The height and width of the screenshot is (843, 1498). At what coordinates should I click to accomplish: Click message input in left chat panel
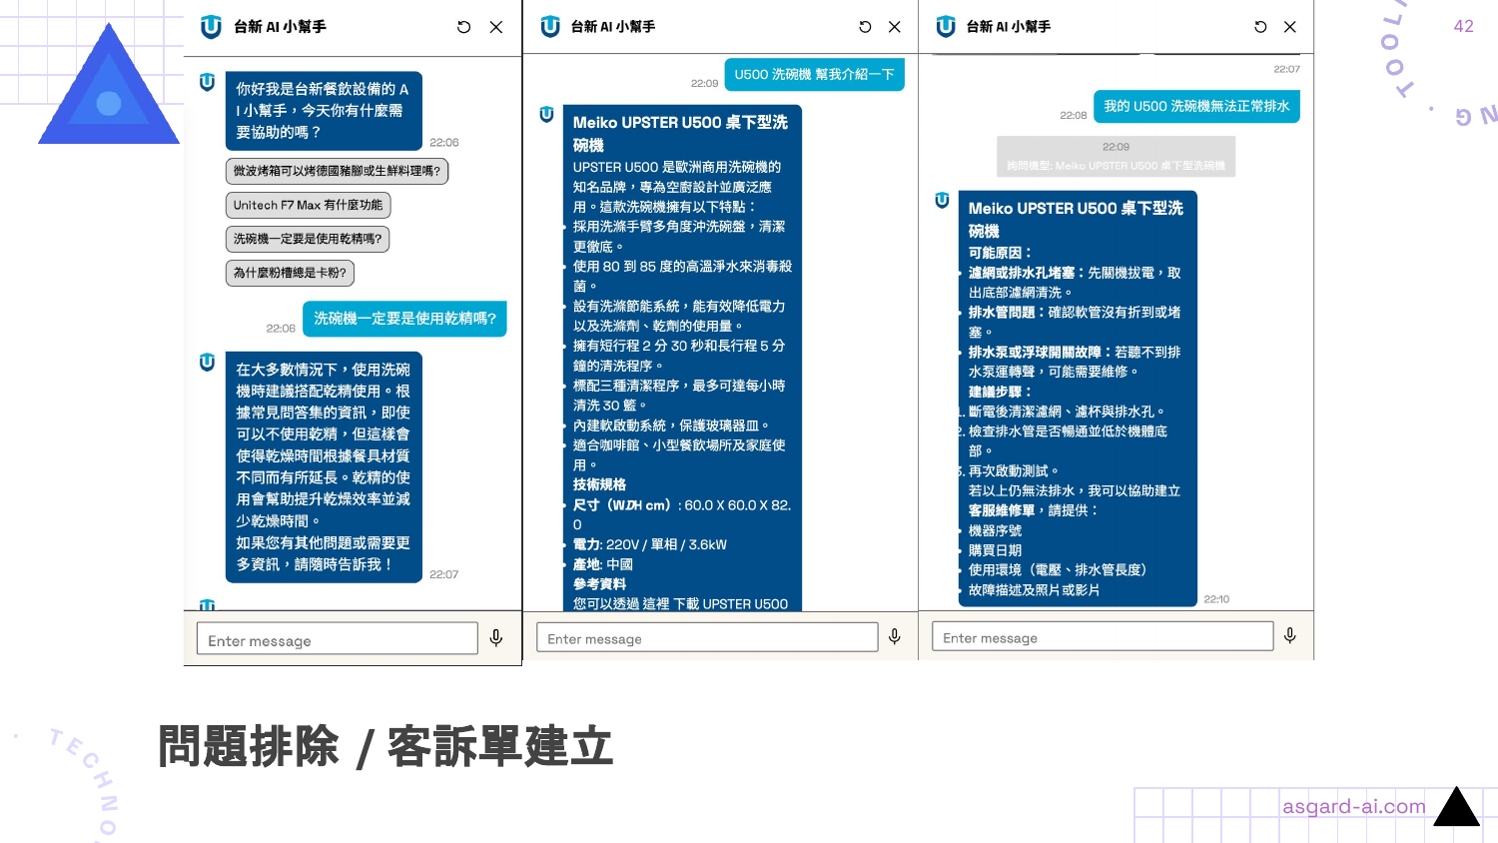click(x=337, y=639)
